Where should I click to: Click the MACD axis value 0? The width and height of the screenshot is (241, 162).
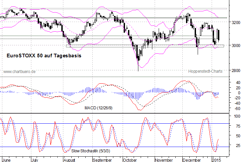point(239,93)
